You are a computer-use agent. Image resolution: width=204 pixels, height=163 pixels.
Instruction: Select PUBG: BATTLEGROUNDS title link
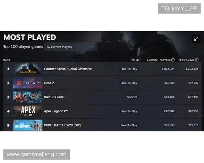pyautogui.click(x=63, y=125)
